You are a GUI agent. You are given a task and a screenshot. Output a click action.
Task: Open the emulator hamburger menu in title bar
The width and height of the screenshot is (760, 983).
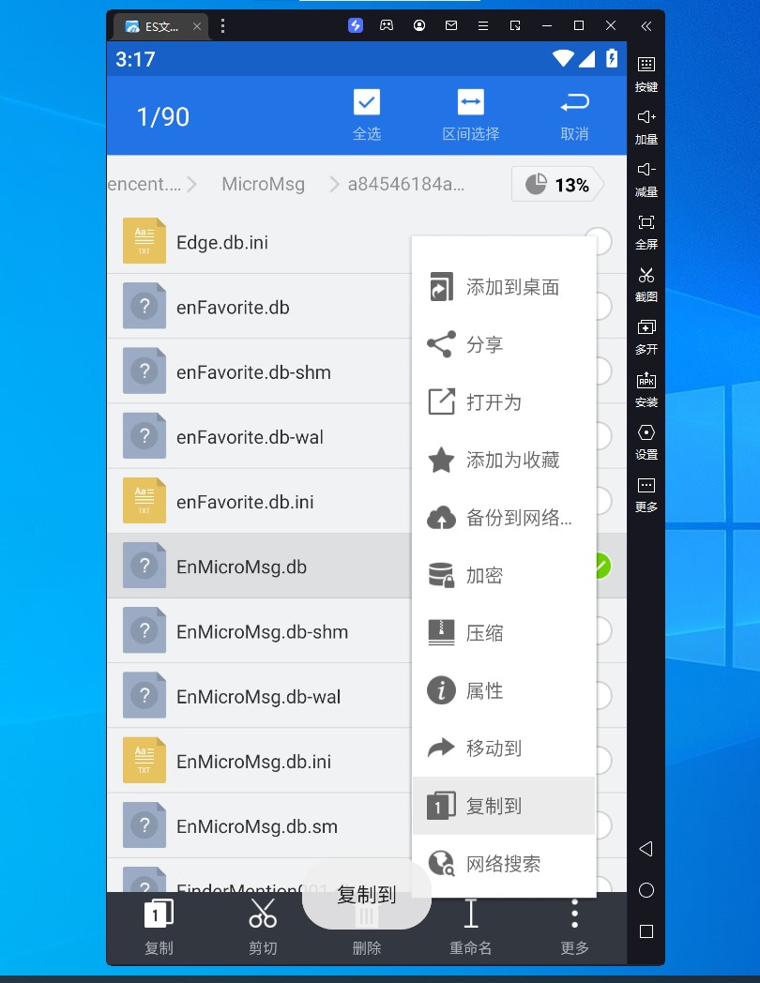483,25
